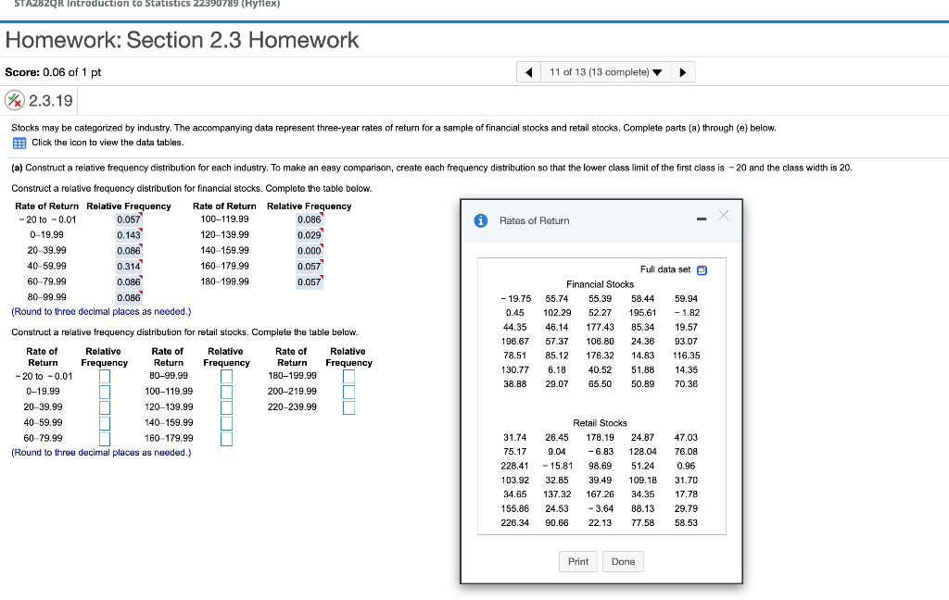Click financial answer 0.086 for 80–99.99
The height and width of the screenshot is (600, 949).
point(129,297)
